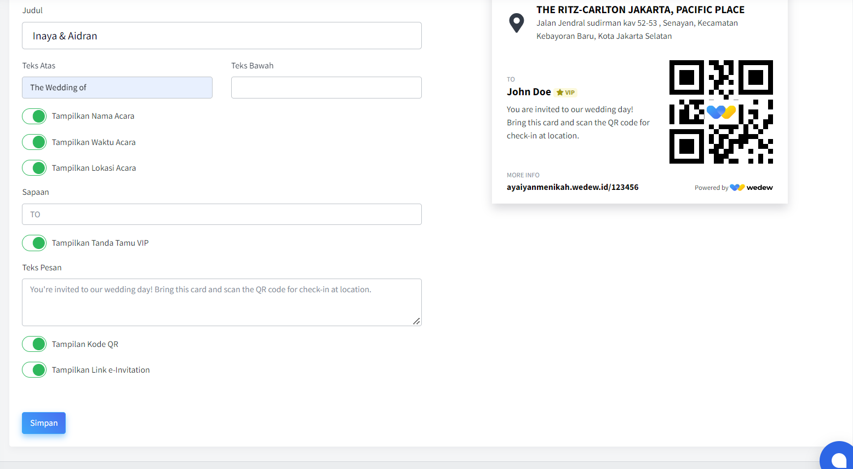Viewport: 853px width, 469px height.
Task: Click the heart logo inside QR code
Action: (x=721, y=112)
